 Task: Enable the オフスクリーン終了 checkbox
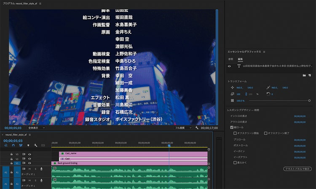(x=265, y=133)
